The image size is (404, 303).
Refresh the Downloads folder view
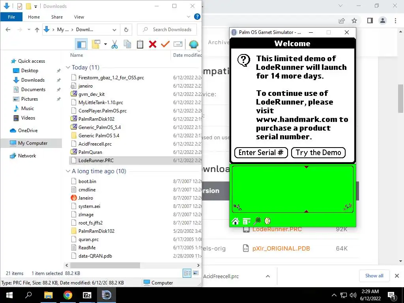point(126,30)
